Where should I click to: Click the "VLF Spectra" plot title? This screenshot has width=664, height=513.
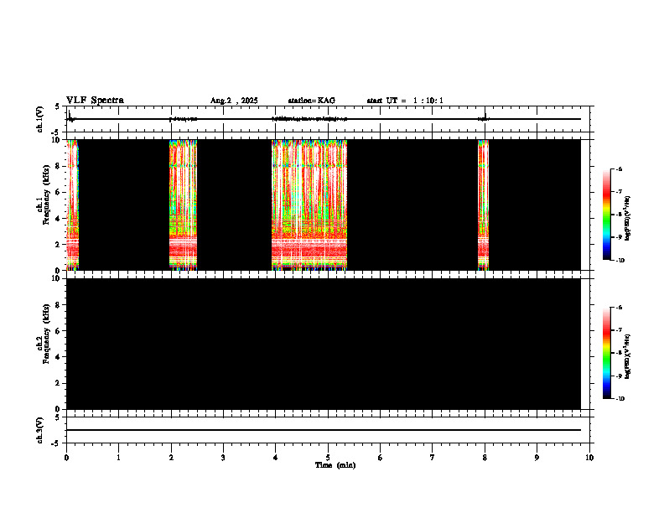point(95,101)
